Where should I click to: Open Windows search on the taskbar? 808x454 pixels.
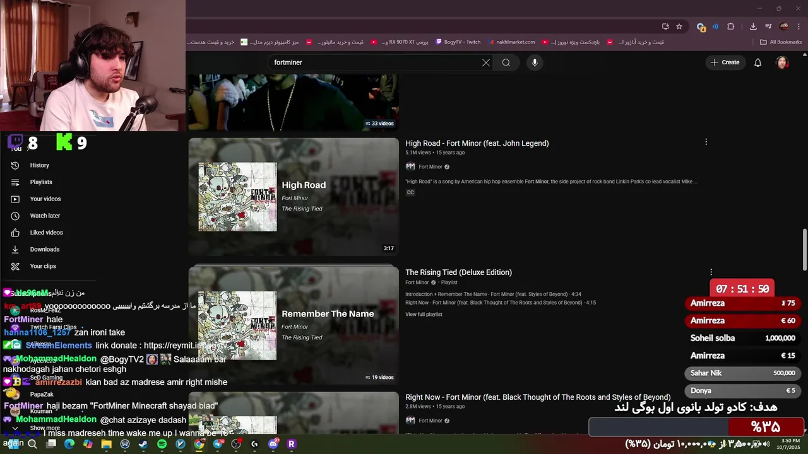point(32,444)
